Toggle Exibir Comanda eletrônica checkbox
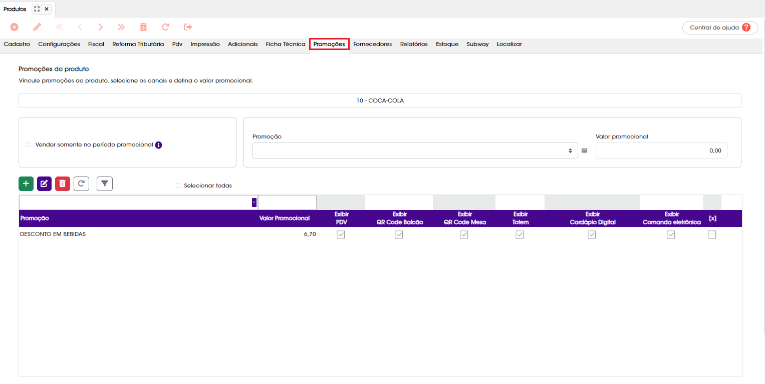The image size is (765, 384). click(x=671, y=234)
